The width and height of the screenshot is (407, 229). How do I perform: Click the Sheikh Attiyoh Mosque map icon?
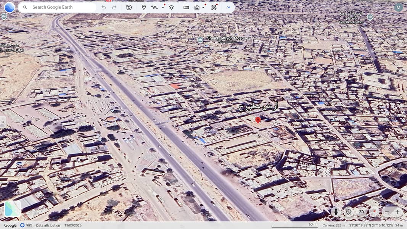tap(200, 40)
